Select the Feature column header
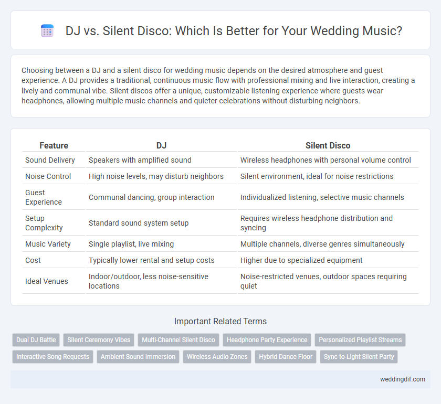The image size is (441, 404). [x=54, y=145]
